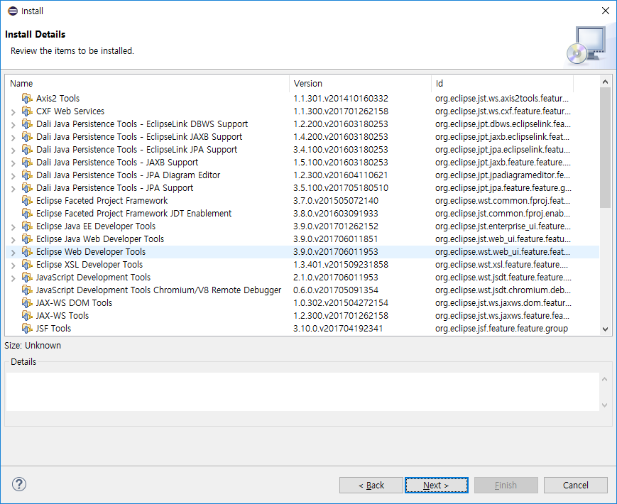617x504 pixels.
Task: Expand JavaScript Development Tools item
Action: pos(13,278)
